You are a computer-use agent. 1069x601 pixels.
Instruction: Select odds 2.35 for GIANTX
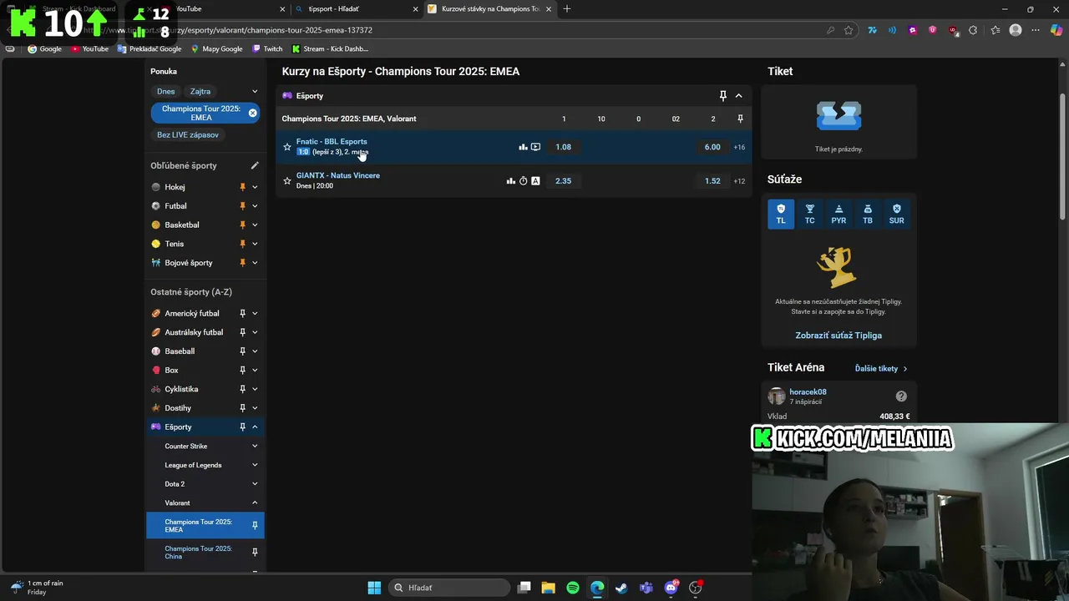pyautogui.click(x=564, y=180)
